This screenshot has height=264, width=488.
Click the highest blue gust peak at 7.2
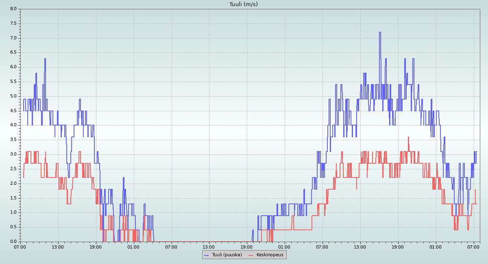[380, 32]
